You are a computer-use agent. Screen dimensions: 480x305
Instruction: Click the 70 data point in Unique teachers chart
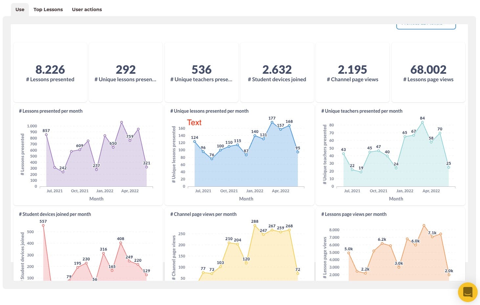click(440, 133)
